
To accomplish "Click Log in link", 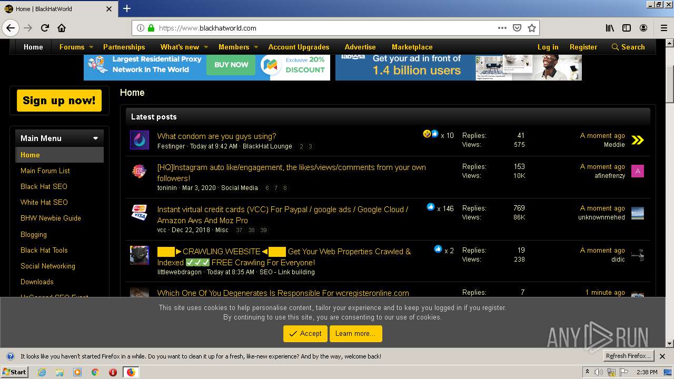I will coord(548,47).
